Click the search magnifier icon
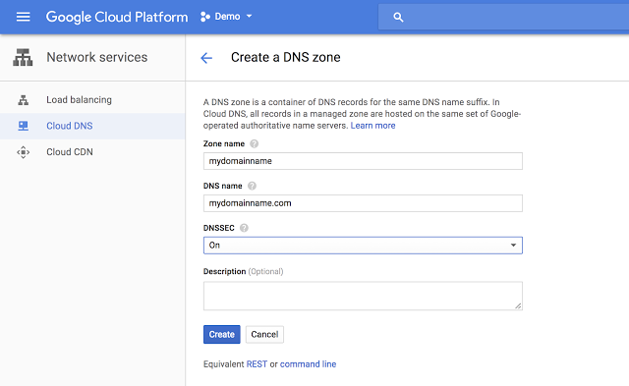 pos(398,17)
